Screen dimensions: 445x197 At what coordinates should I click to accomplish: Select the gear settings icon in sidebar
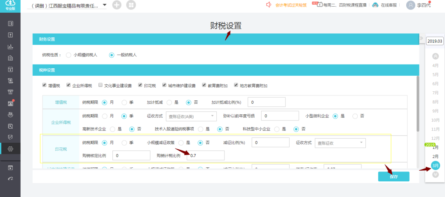pos(10,149)
